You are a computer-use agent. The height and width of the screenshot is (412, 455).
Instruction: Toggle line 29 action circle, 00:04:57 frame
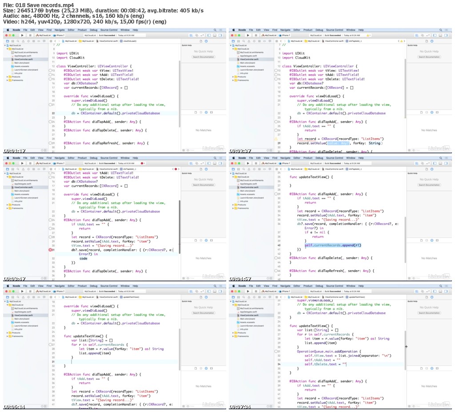click(x=276, y=194)
